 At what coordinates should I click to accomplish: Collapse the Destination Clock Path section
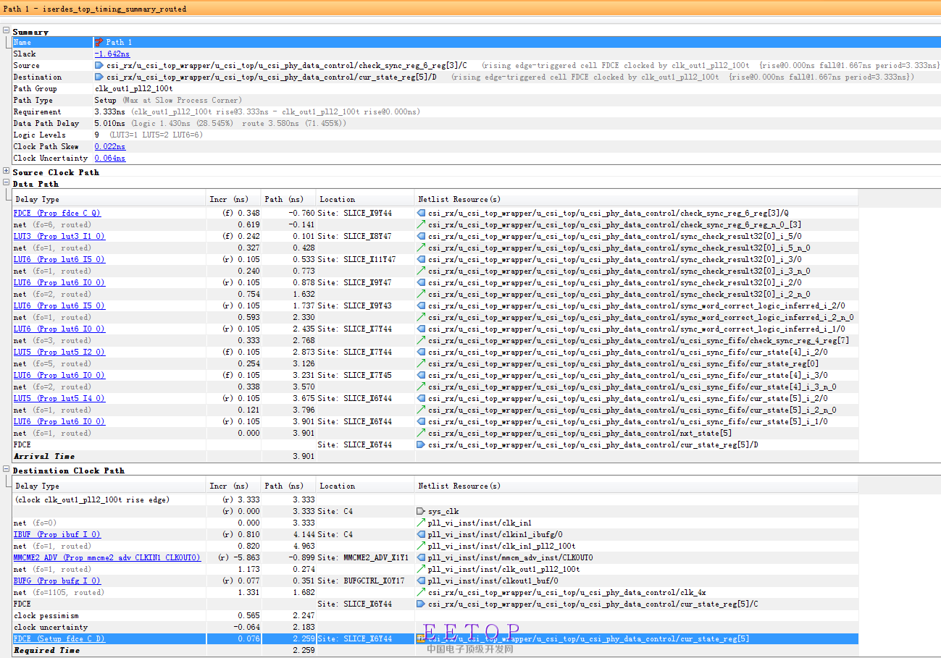7,471
